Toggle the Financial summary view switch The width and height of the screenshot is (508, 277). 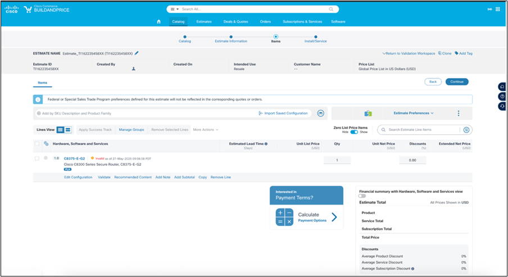[x=362, y=196]
